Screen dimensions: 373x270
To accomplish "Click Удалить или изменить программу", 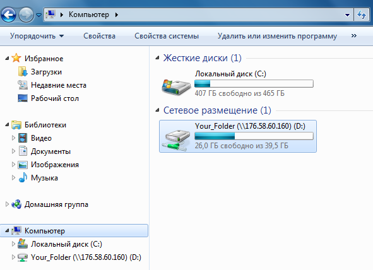I will tap(277, 36).
